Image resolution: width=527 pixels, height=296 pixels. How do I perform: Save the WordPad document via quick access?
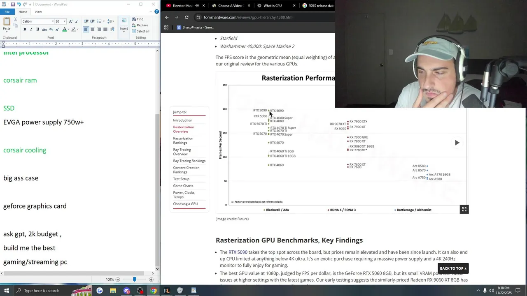(x=13, y=5)
